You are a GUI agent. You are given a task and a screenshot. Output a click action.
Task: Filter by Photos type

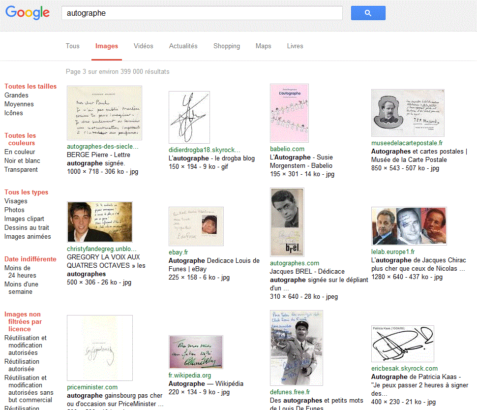(14, 210)
